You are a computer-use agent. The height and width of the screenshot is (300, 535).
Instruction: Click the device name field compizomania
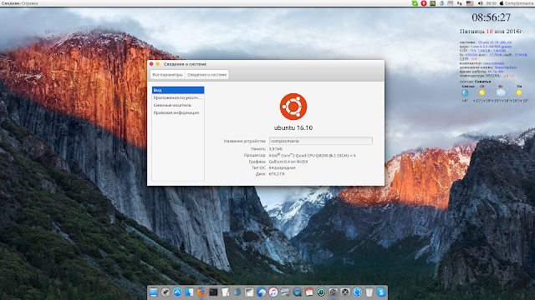(x=321, y=141)
